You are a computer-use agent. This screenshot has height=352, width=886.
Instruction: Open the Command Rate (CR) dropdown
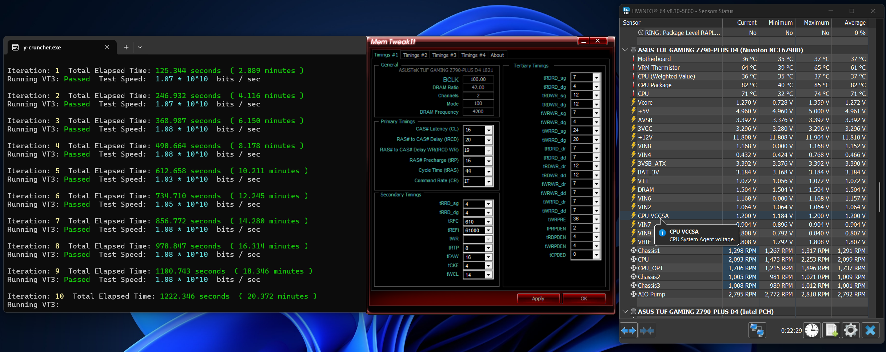(x=489, y=182)
